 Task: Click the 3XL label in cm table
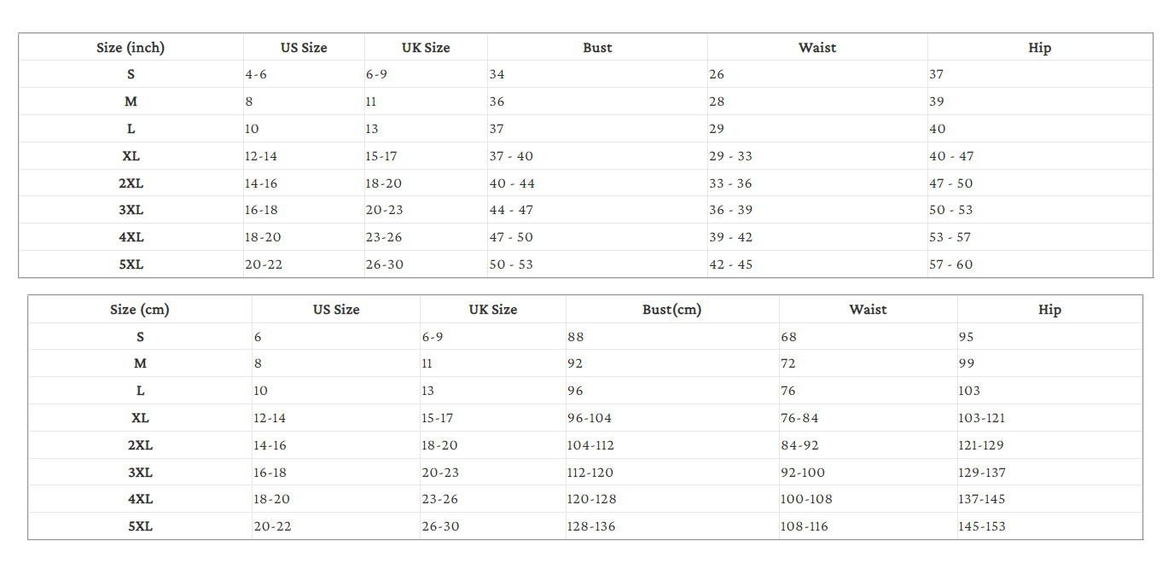[140, 473]
